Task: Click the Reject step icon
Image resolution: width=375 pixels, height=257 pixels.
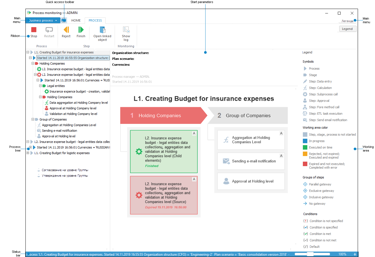Action: 66,30
